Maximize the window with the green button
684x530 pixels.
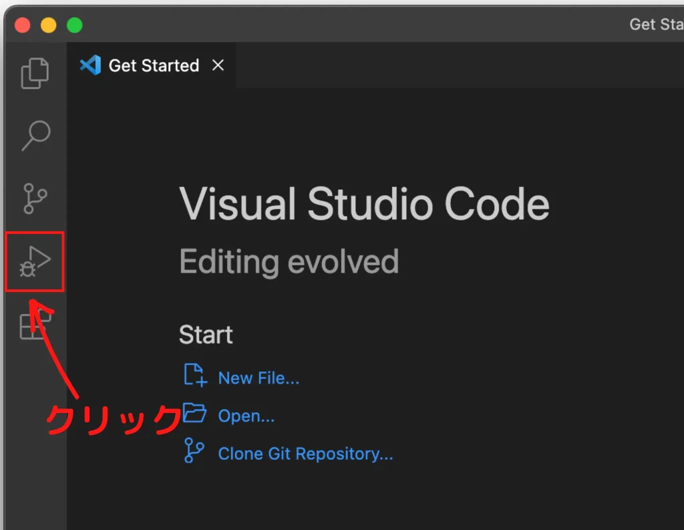(x=74, y=25)
